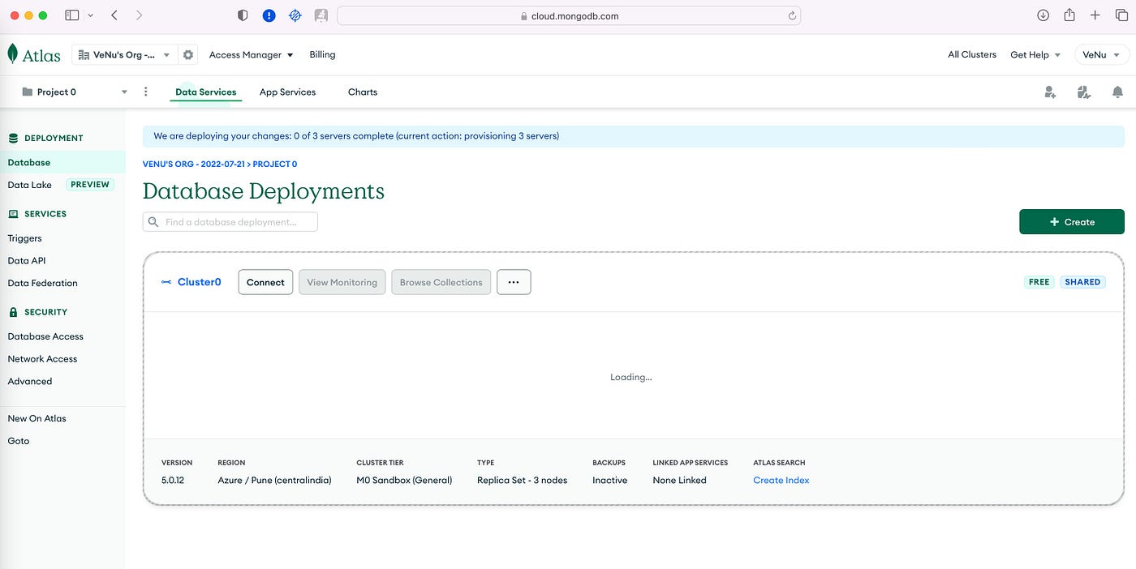1136x569 pixels.
Task: Switch to App Services tab
Action: 287,92
